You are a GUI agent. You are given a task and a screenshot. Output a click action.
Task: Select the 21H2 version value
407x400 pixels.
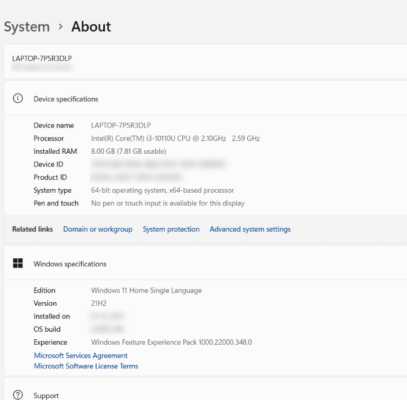tap(98, 303)
